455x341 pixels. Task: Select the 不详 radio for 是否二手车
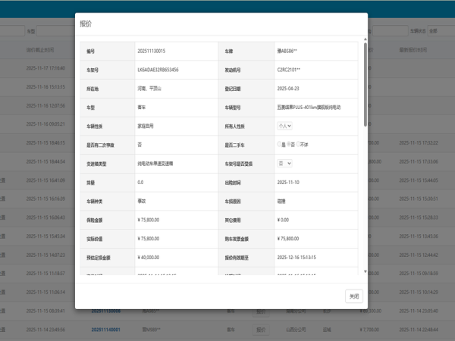click(x=298, y=144)
